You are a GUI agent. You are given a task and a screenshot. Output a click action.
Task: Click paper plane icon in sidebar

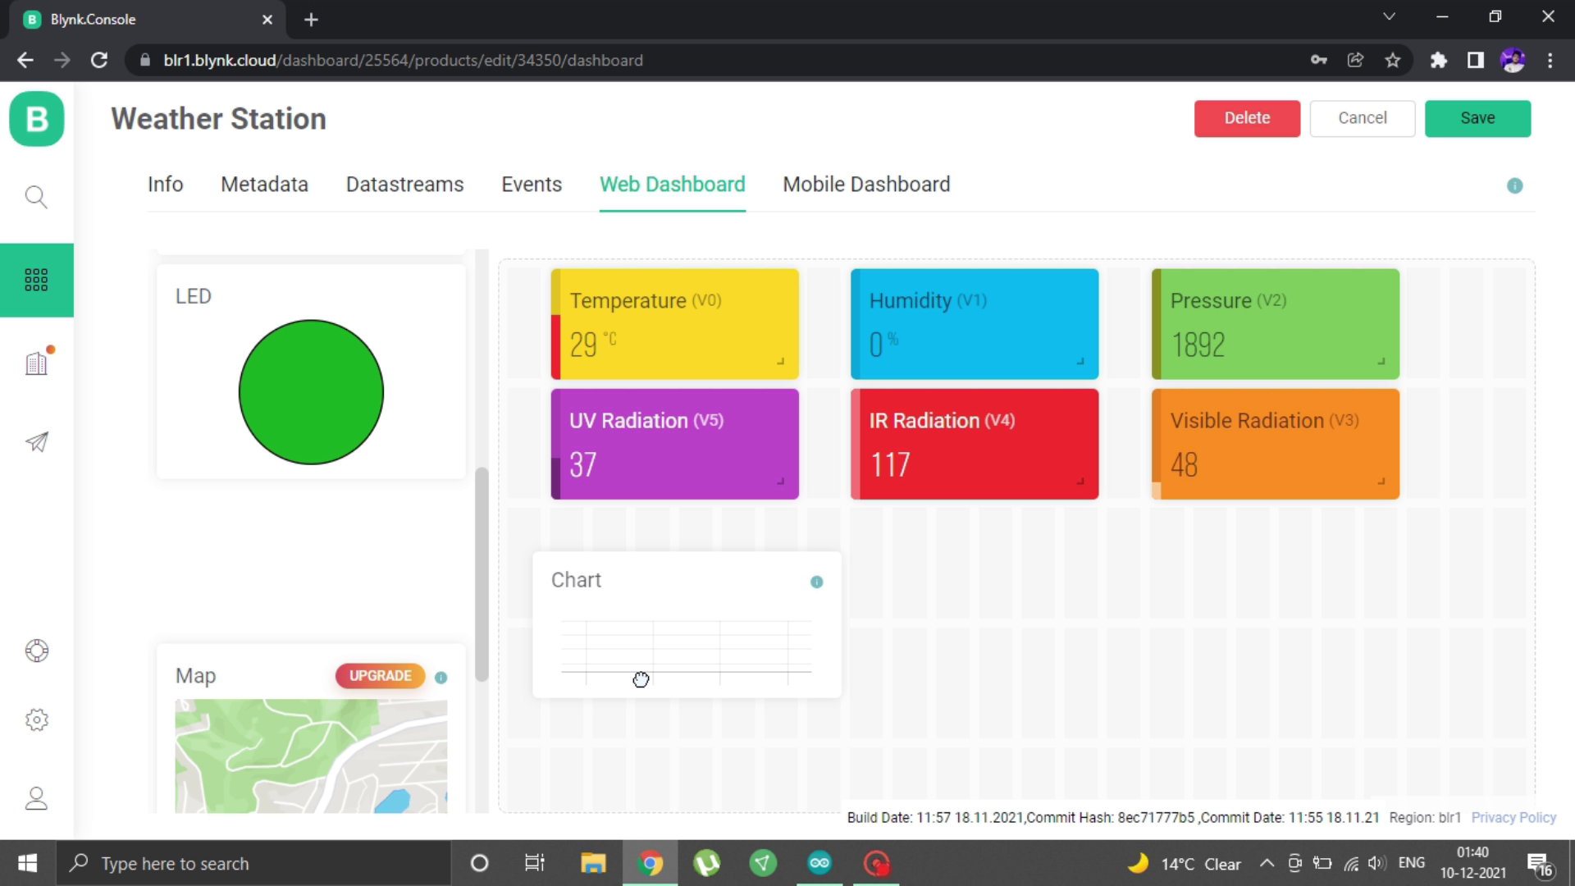36,442
